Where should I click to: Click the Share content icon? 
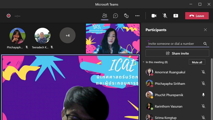click(x=176, y=16)
